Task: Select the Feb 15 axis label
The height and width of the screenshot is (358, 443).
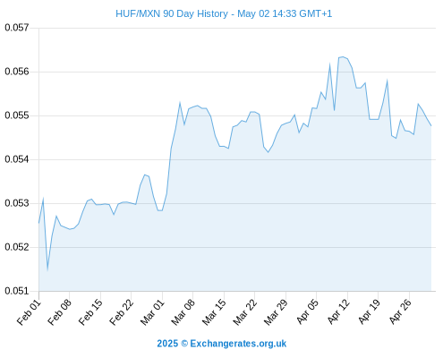Action: click(x=90, y=311)
